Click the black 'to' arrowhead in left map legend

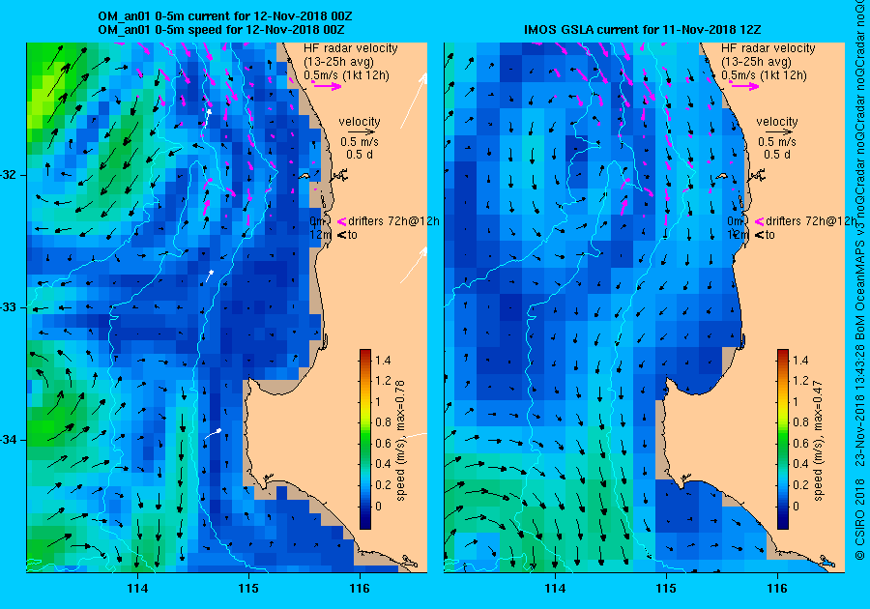(342, 235)
